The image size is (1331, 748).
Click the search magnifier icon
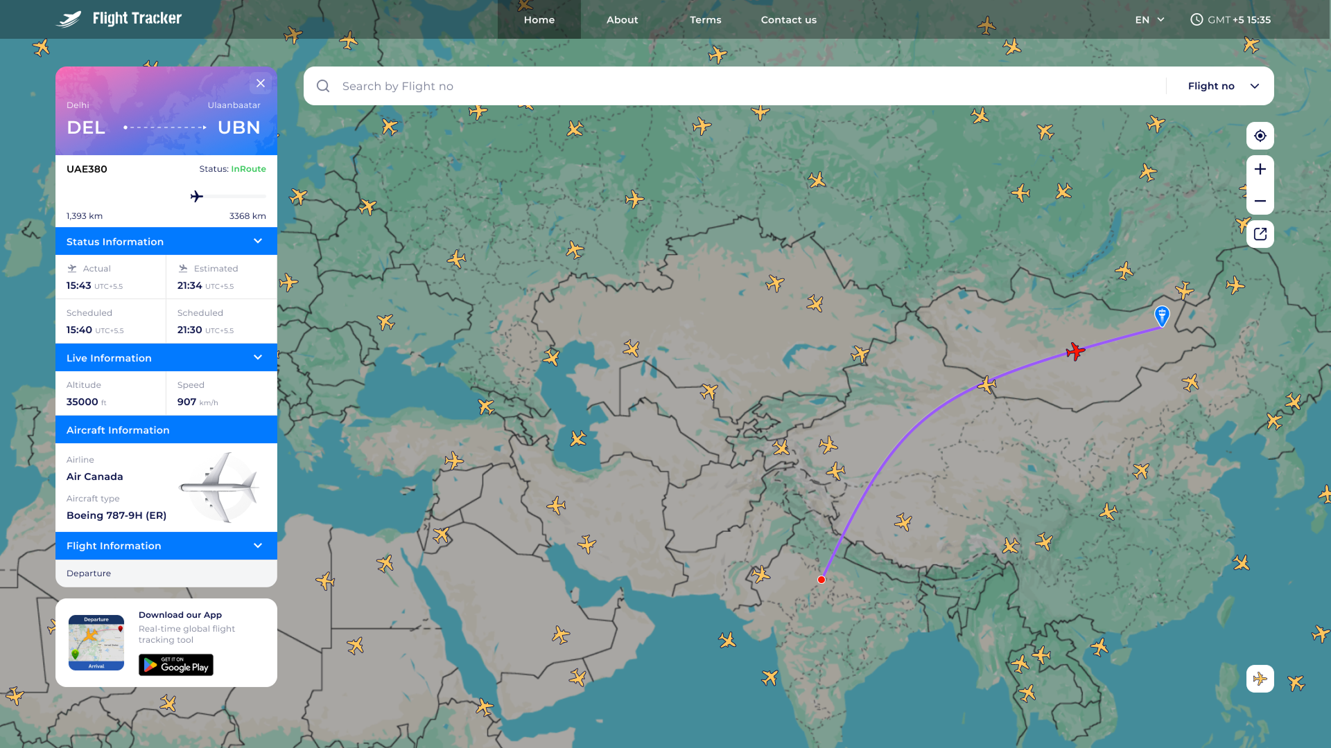[x=323, y=86]
